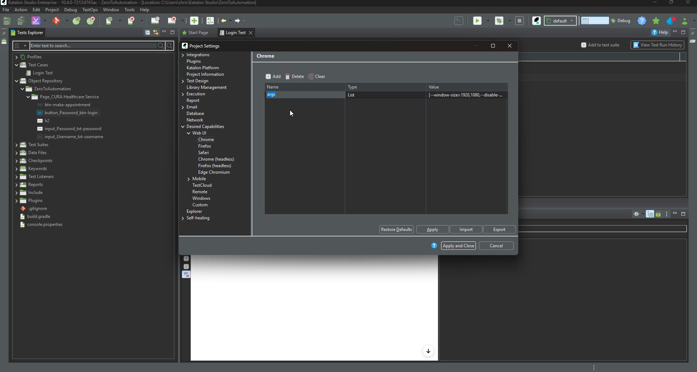Run the test with the green play icon

[x=477, y=21]
